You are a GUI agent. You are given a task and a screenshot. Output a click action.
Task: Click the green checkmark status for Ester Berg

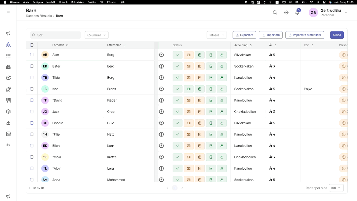point(178,66)
